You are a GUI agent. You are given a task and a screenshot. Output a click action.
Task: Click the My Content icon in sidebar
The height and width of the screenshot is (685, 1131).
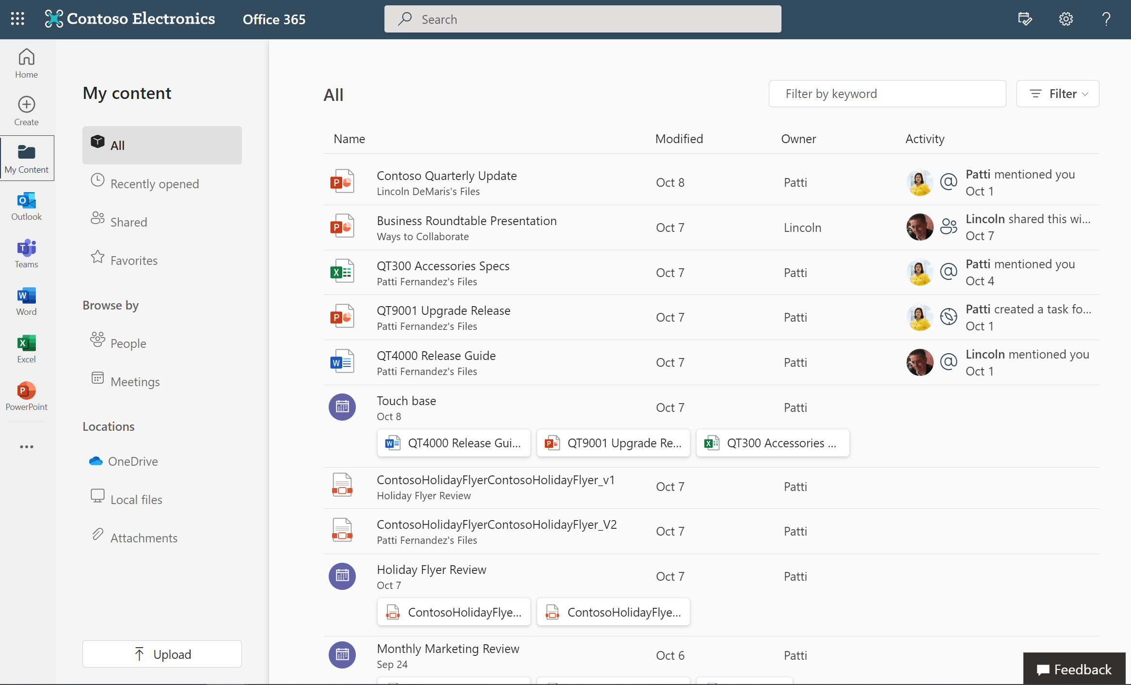pyautogui.click(x=26, y=152)
